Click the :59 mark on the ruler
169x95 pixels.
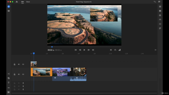(x=95, y=54)
